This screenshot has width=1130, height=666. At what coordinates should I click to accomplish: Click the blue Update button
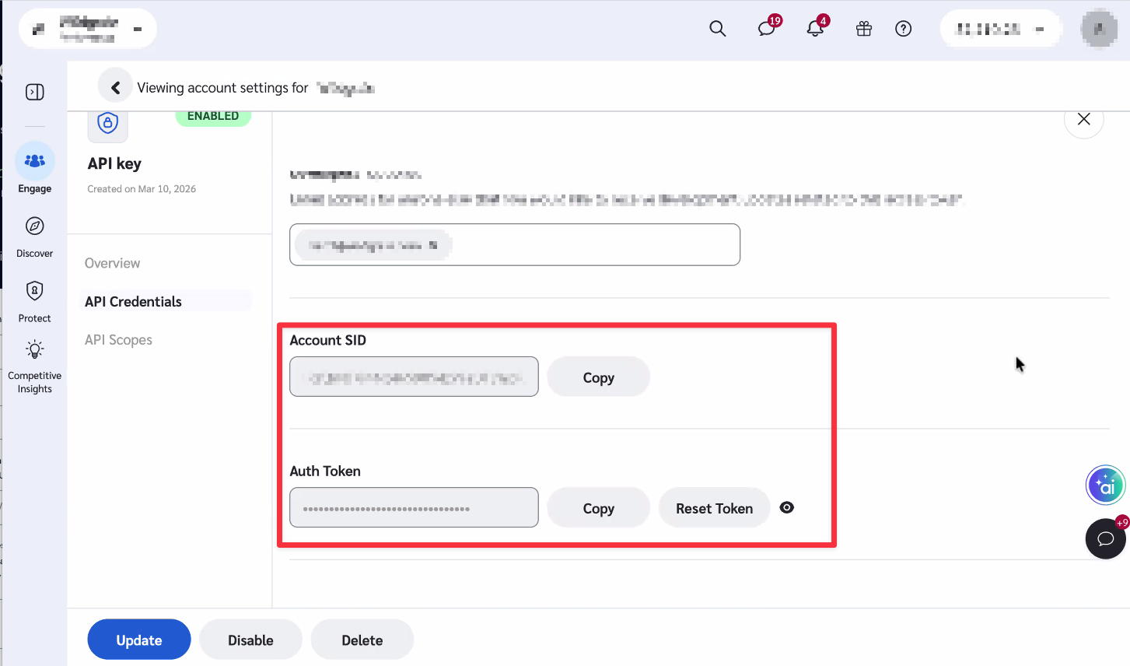pos(139,640)
